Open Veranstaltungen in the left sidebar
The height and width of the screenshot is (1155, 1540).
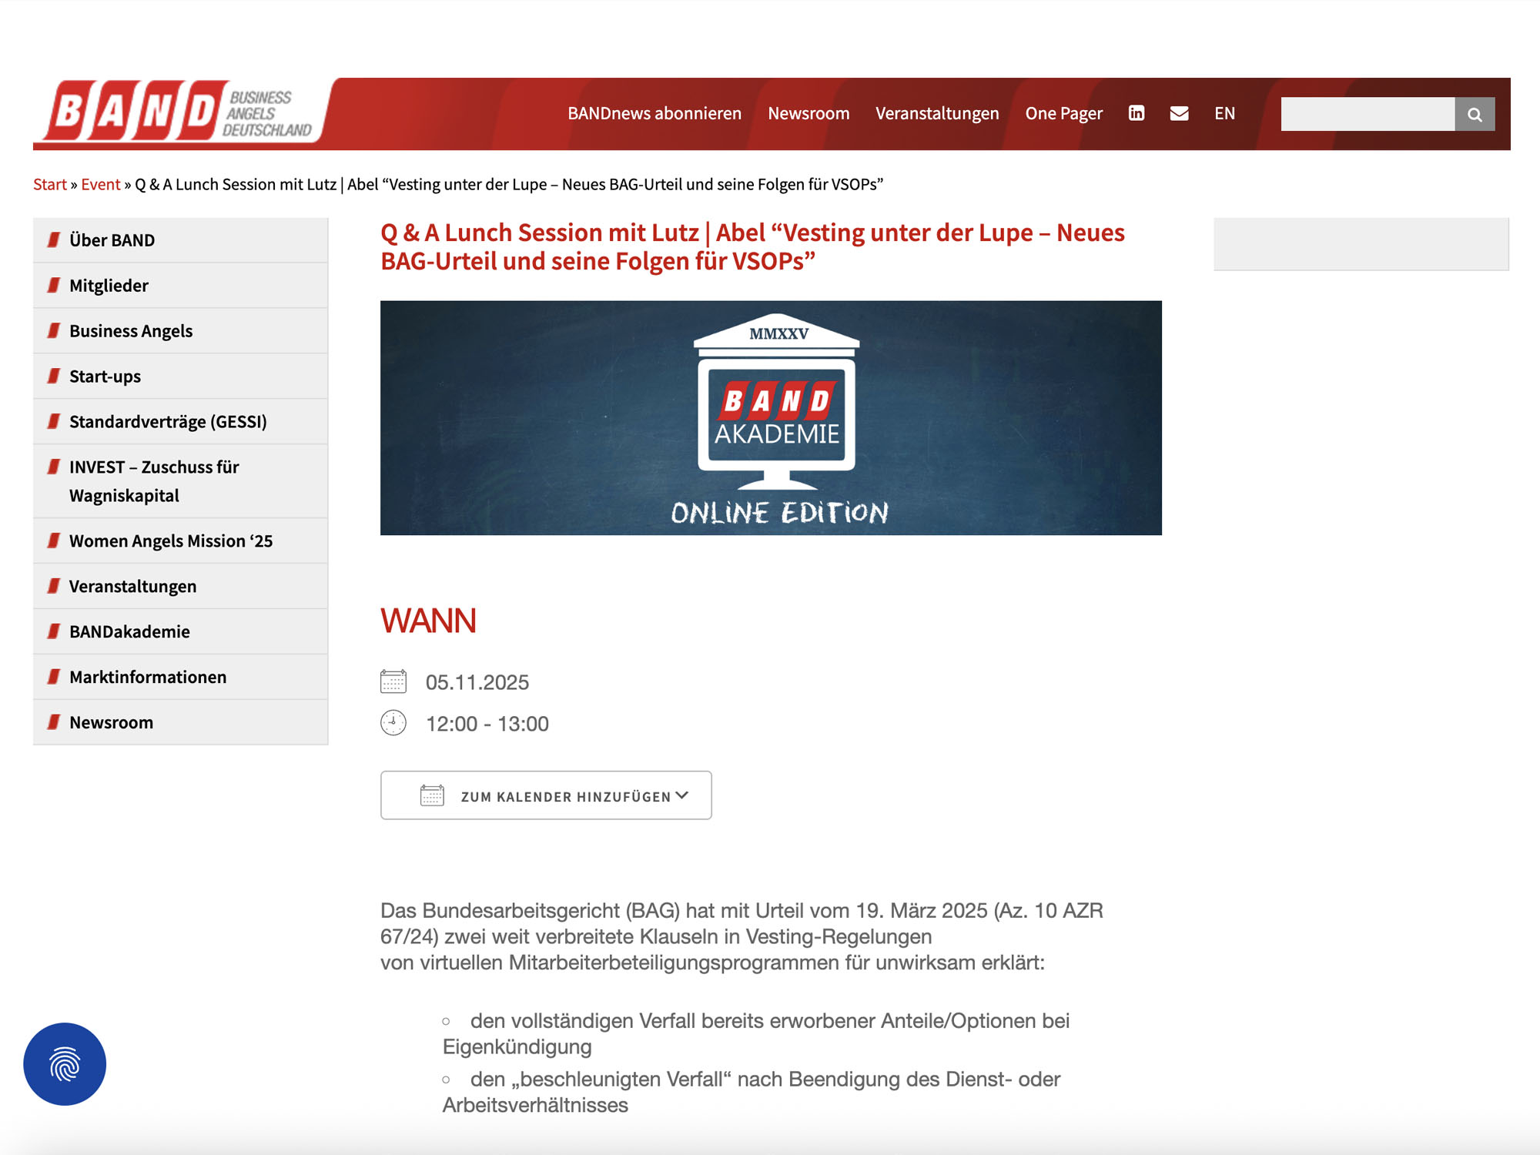click(x=180, y=587)
